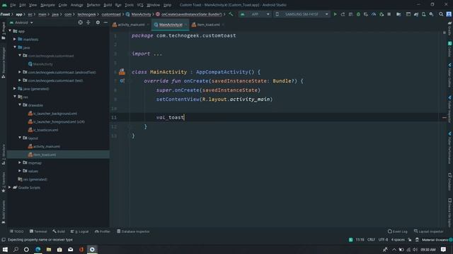This screenshot has width=453, height=254.
Task: Click the UTF-8 encoding status entry
Action: [383, 240]
